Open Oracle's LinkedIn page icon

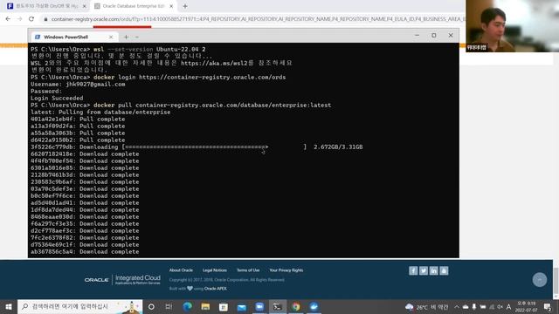pyautogui.click(x=434, y=271)
